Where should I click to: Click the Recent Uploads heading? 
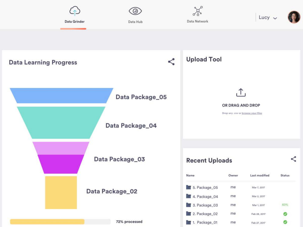tap(209, 160)
